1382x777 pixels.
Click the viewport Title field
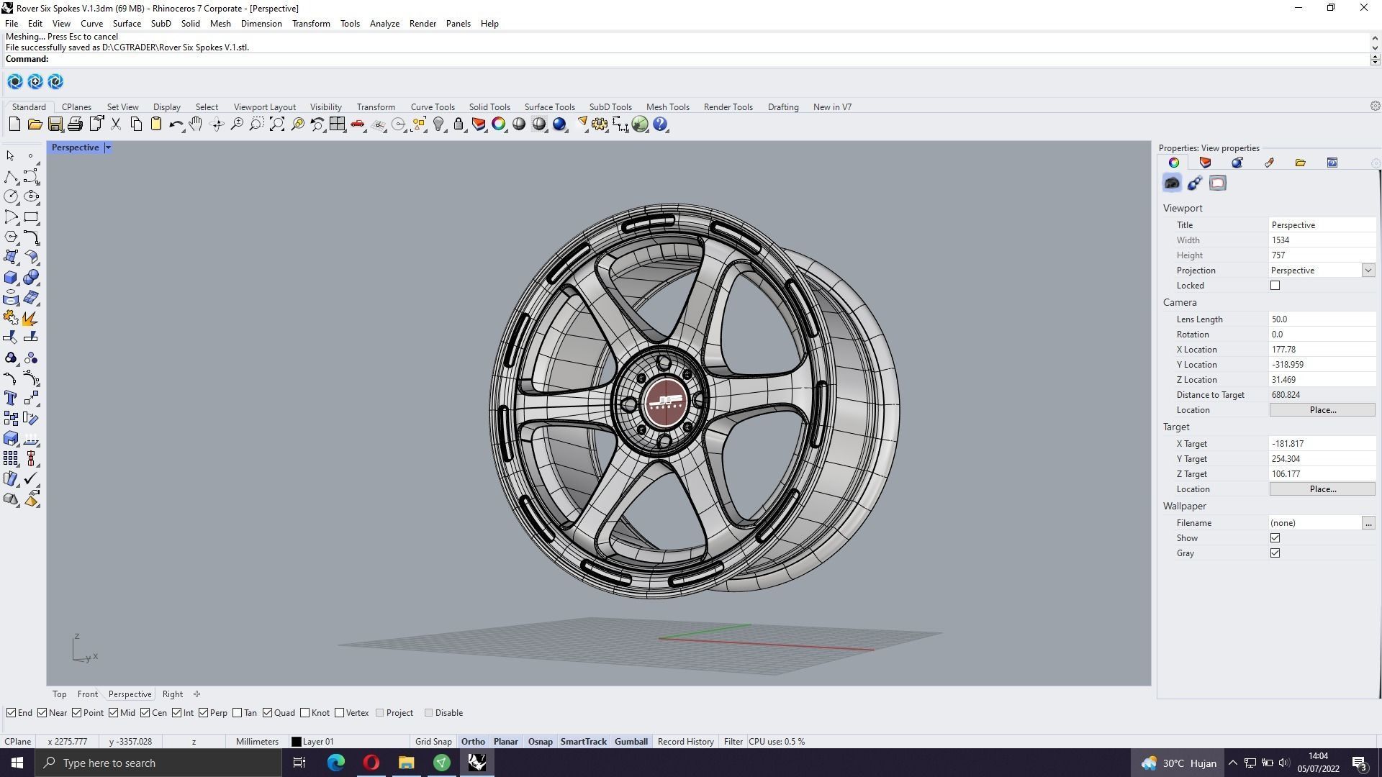click(1322, 225)
